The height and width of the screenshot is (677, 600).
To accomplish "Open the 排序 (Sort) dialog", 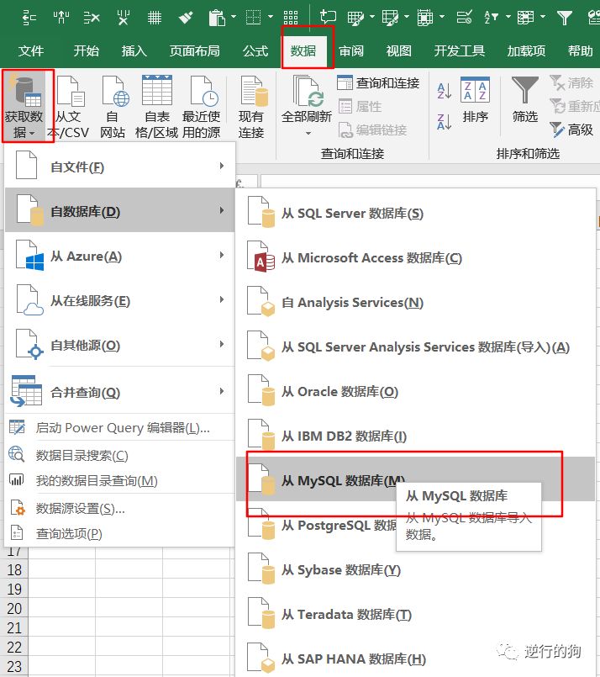I will 475,100.
